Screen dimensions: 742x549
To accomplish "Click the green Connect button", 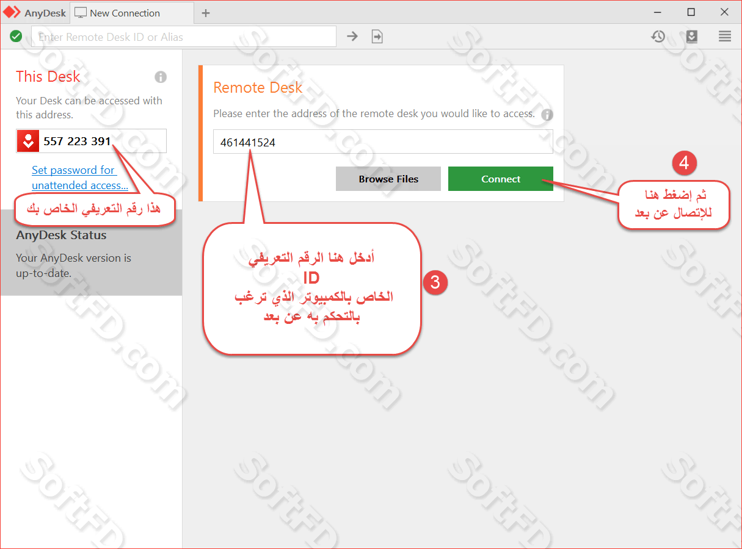I will [501, 179].
